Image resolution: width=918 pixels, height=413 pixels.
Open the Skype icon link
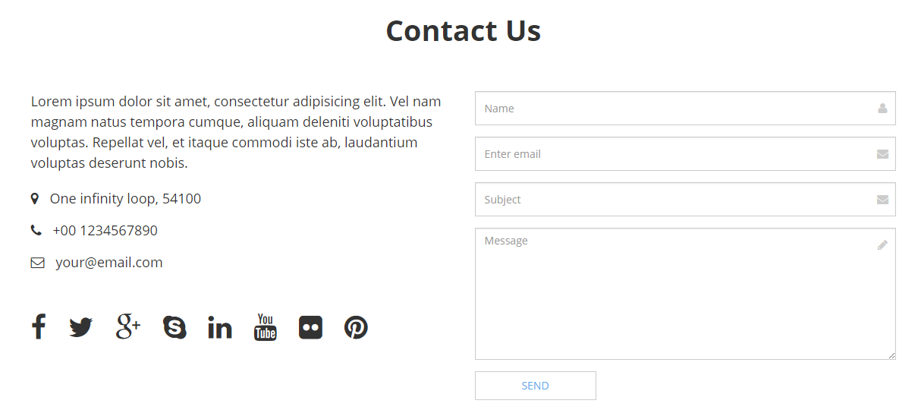(x=174, y=327)
